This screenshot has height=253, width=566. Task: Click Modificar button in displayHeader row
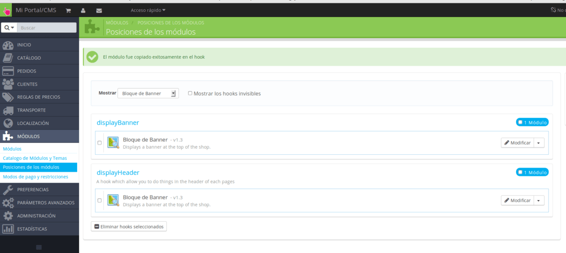518,201
